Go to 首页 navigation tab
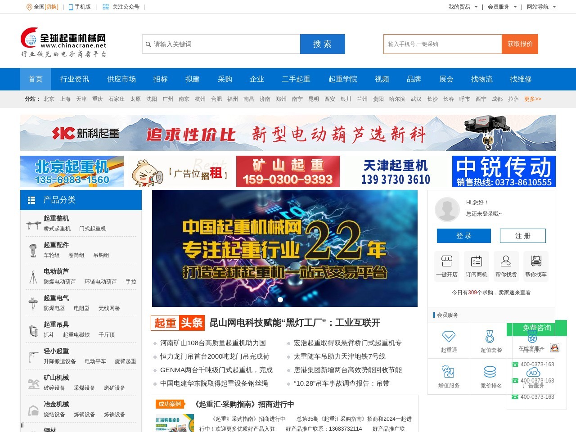 (36, 79)
